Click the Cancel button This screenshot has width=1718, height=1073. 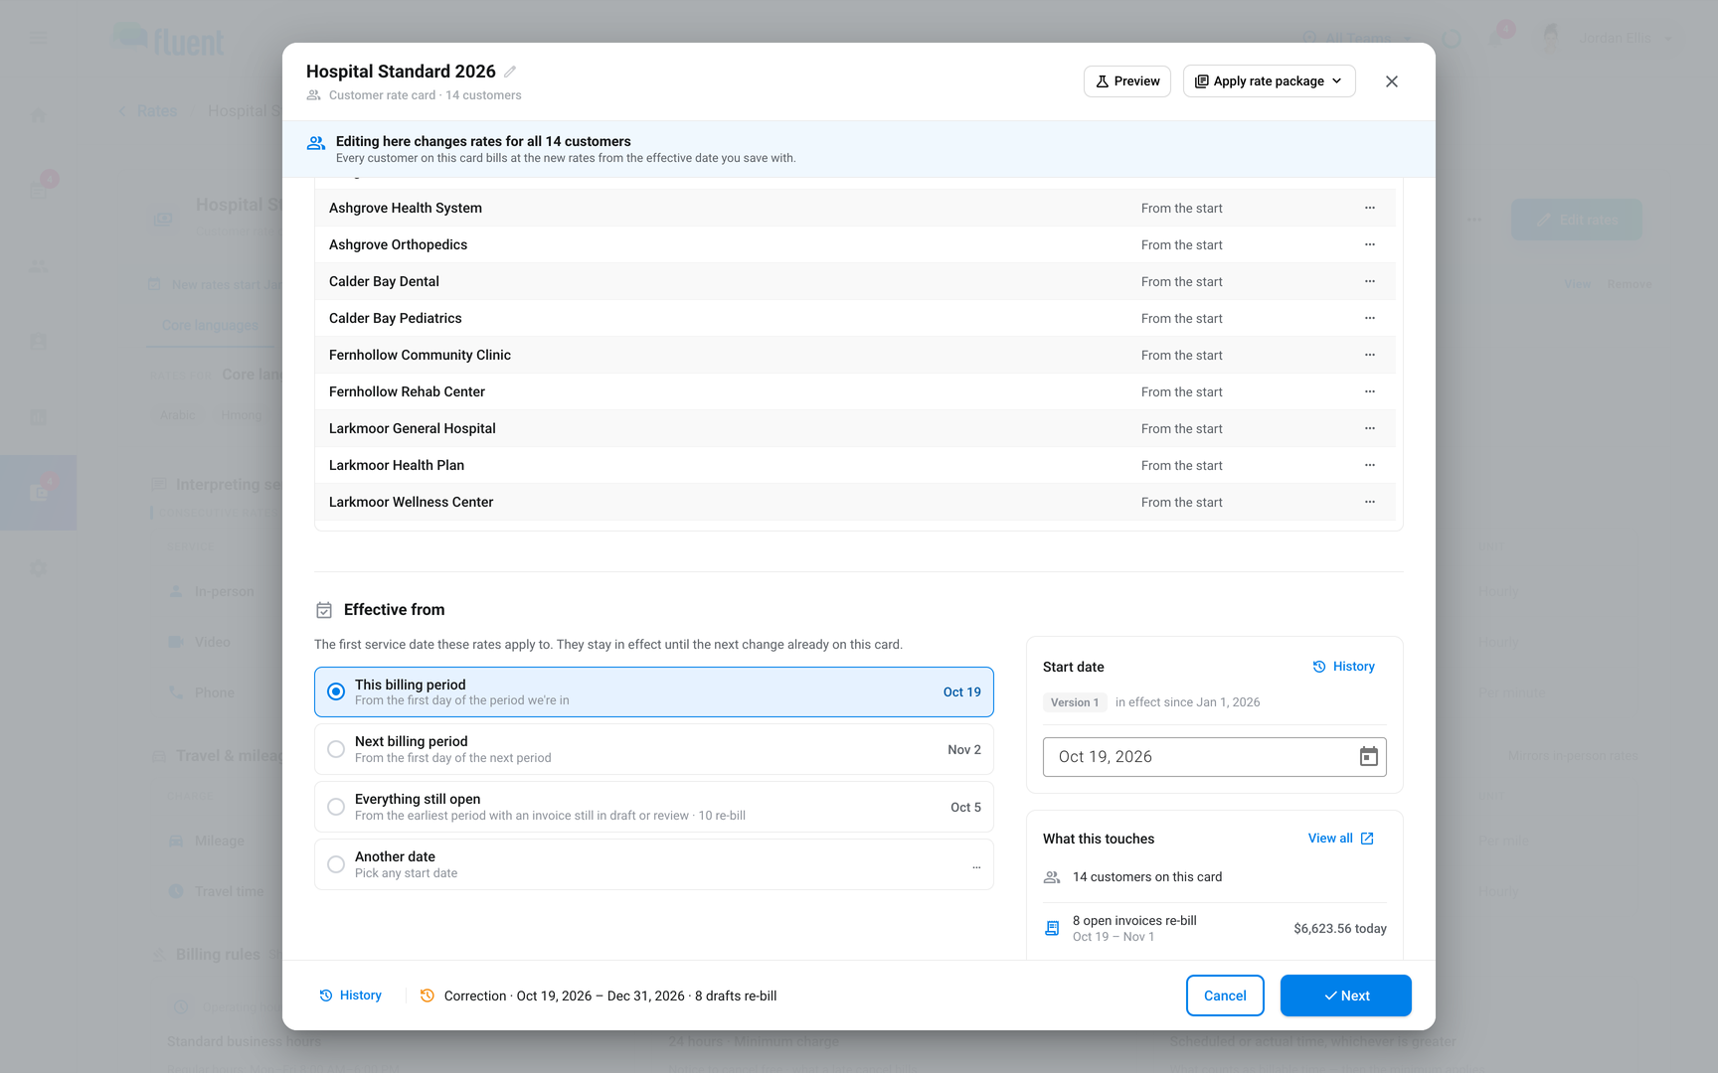point(1225,996)
